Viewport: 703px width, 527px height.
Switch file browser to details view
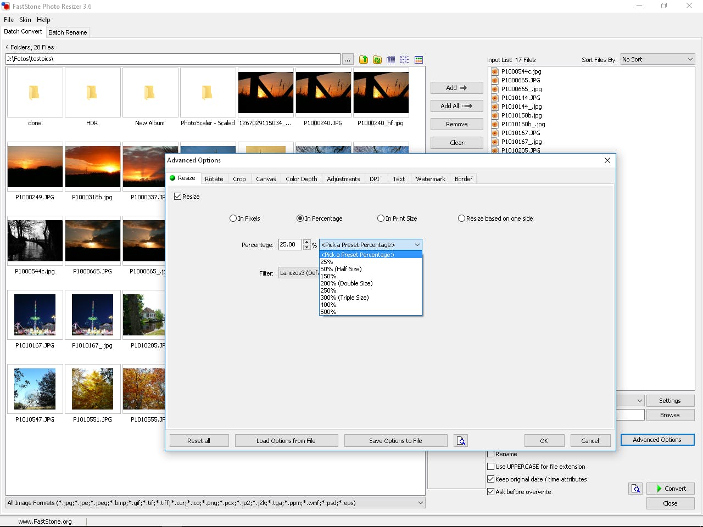[391, 59]
